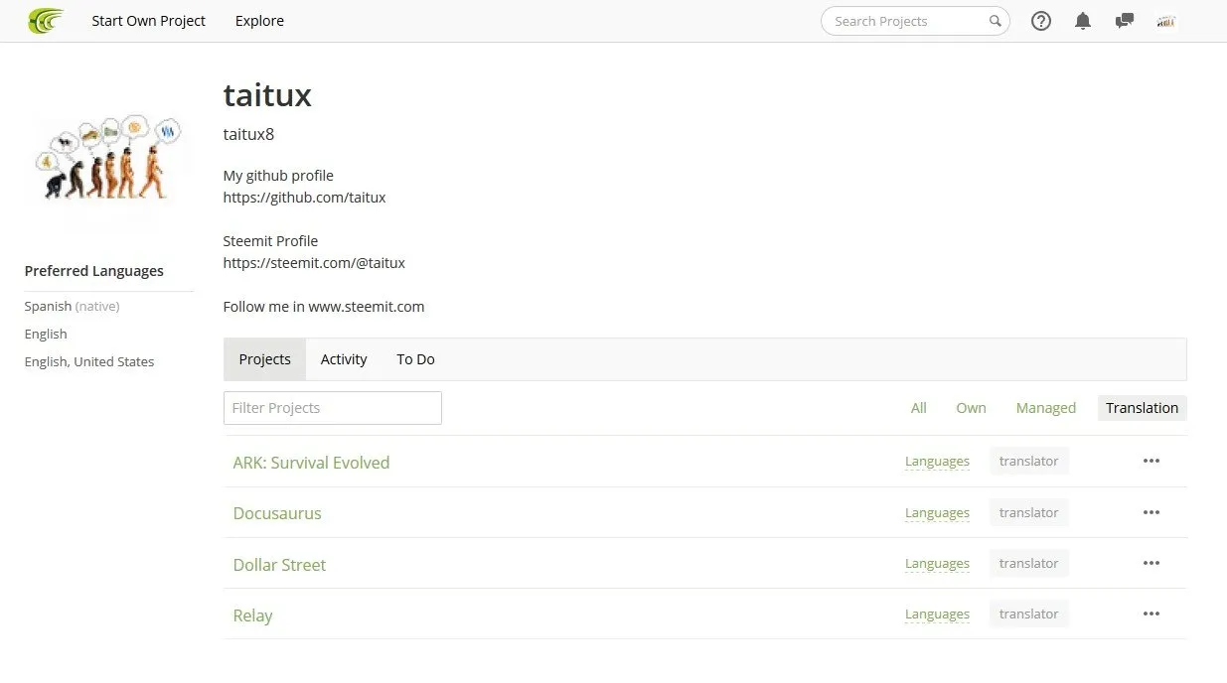Screen dimensions: 1227x683
Task: Expand Languages for Relay
Action: coord(937,615)
